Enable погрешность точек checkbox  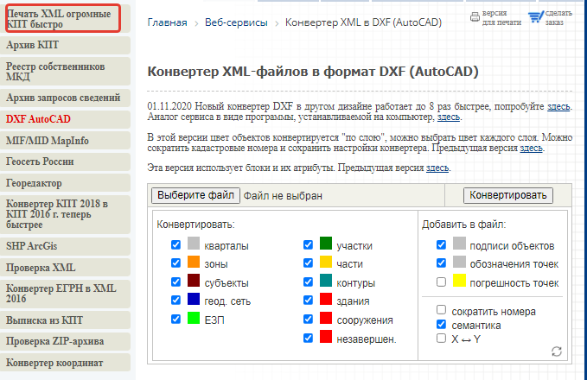click(441, 282)
